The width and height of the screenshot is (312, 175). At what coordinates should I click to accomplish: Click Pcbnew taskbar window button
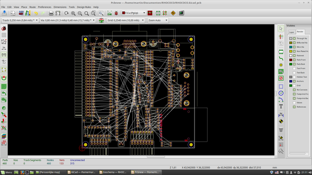pos(145,172)
